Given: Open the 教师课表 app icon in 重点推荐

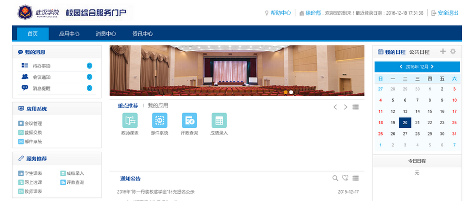Looking at the screenshot, I should [x=130, y=120].
